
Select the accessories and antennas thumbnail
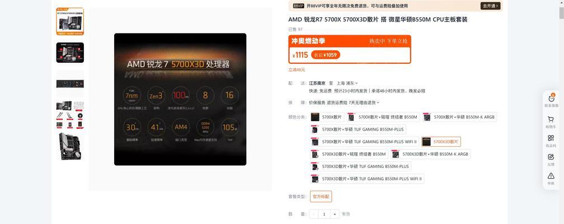[x=70, y=115]
